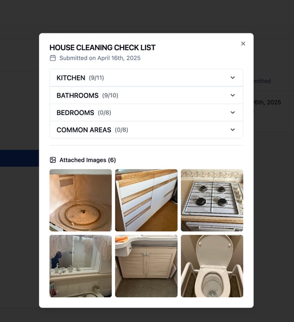Screen dimensions: 294x322
Task: Click the image icon beside Attached Images
Action: pyautogui.click(x=53, y=160)
